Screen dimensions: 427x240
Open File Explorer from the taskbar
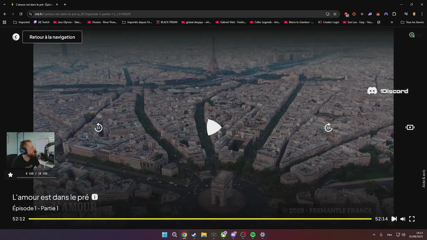[204, 235]
